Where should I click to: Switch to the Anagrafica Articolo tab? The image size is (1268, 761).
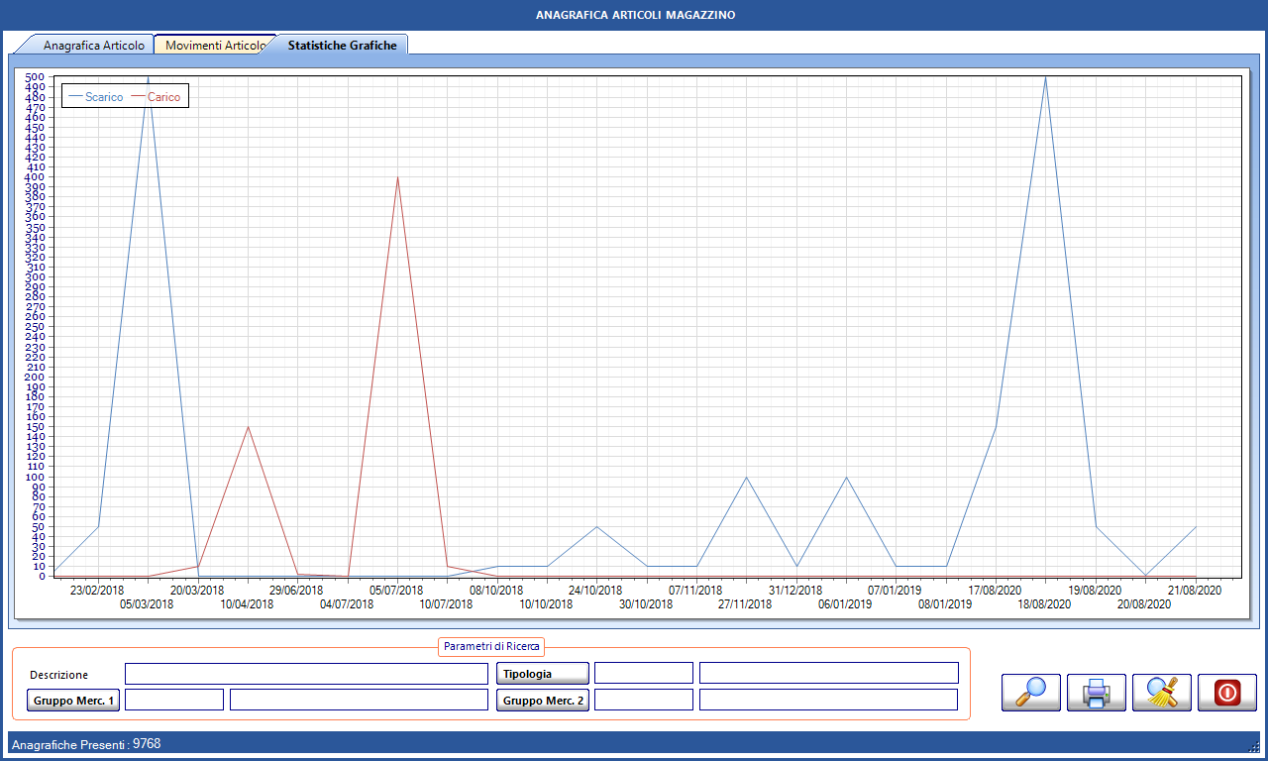click(93, 46)
